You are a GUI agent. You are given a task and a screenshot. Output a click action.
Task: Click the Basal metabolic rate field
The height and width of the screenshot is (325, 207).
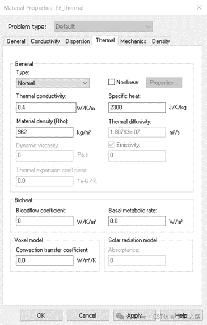pos(137,221)
